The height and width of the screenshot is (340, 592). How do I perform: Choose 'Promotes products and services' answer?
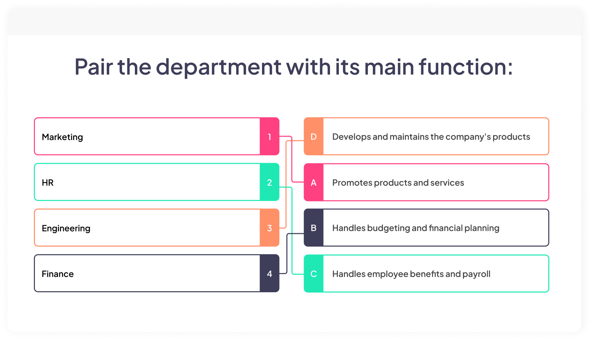426,182
